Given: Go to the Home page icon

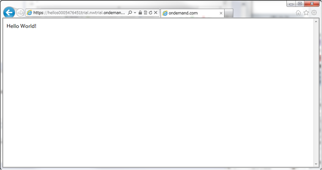Looking at the screenshot, I should pos(298,13).
